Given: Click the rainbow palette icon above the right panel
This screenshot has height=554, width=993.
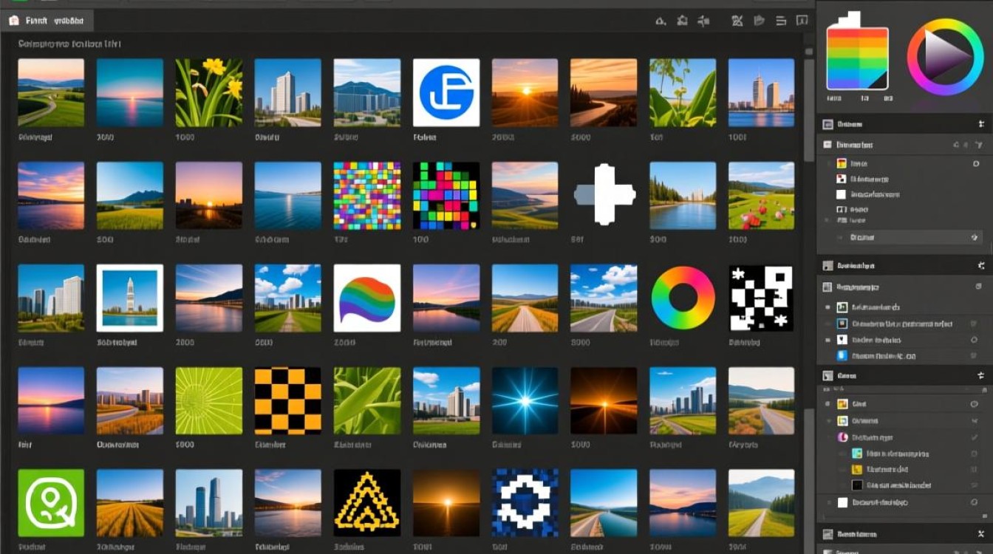Looking at the screenshot, I should coord(857,59).
